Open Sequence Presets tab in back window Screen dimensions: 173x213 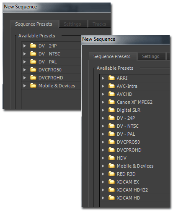click(34, 24)
